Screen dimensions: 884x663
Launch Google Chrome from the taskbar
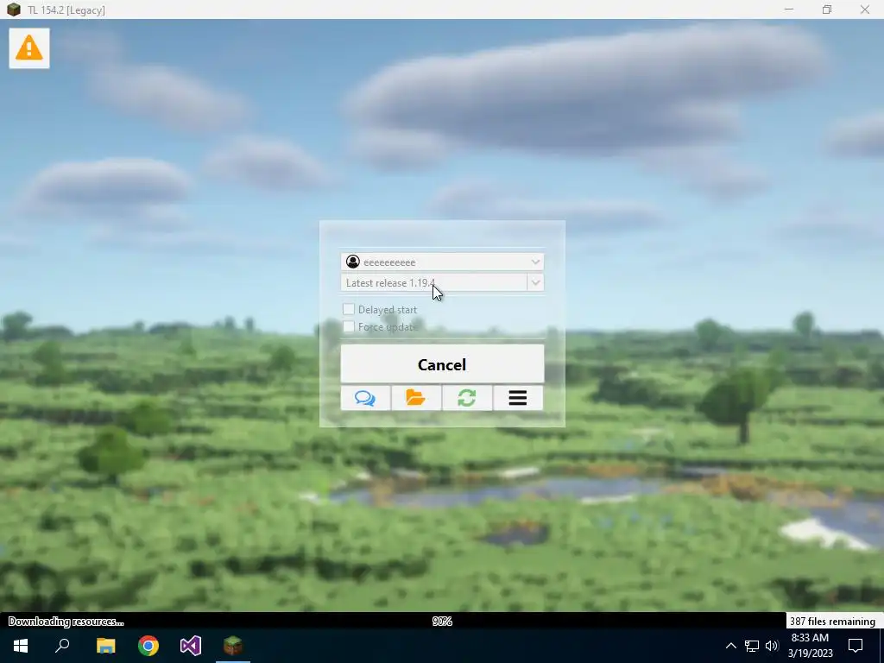pyautogui.click(x=148, y=646)
